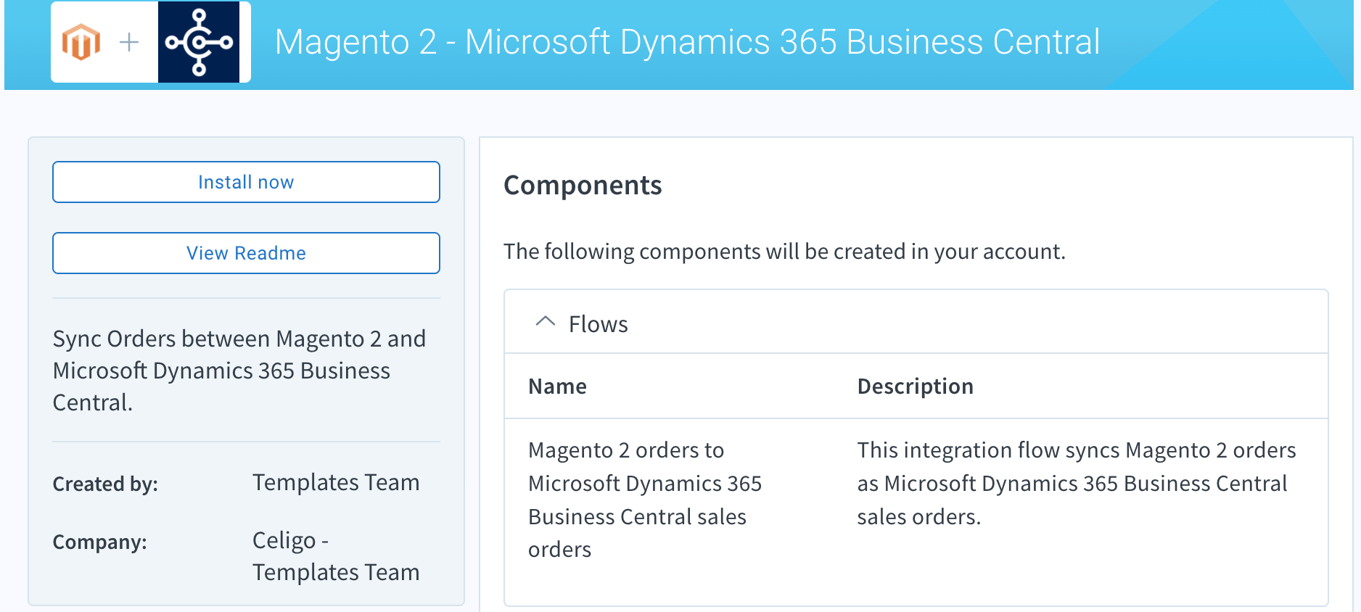Click the Components heading

tap(583, 185)
